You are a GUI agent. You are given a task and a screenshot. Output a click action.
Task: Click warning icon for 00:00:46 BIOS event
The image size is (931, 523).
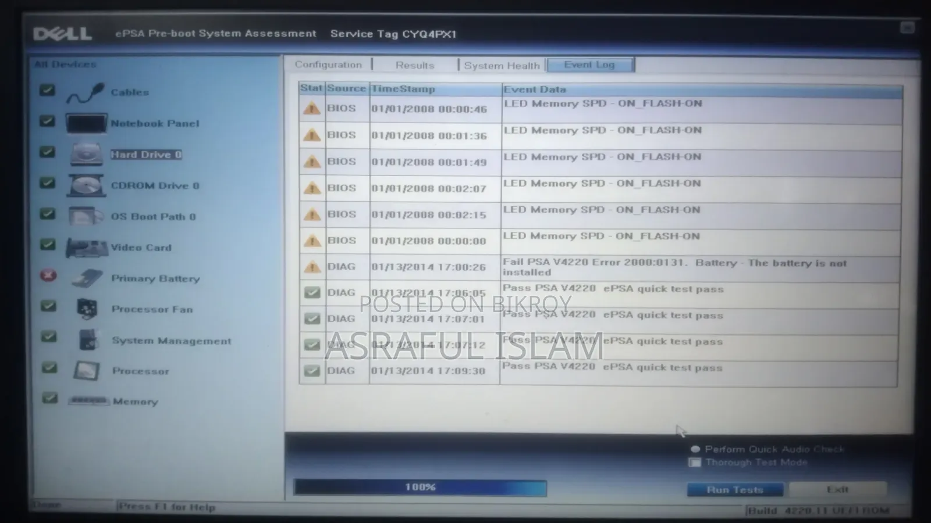click(312, 108)
